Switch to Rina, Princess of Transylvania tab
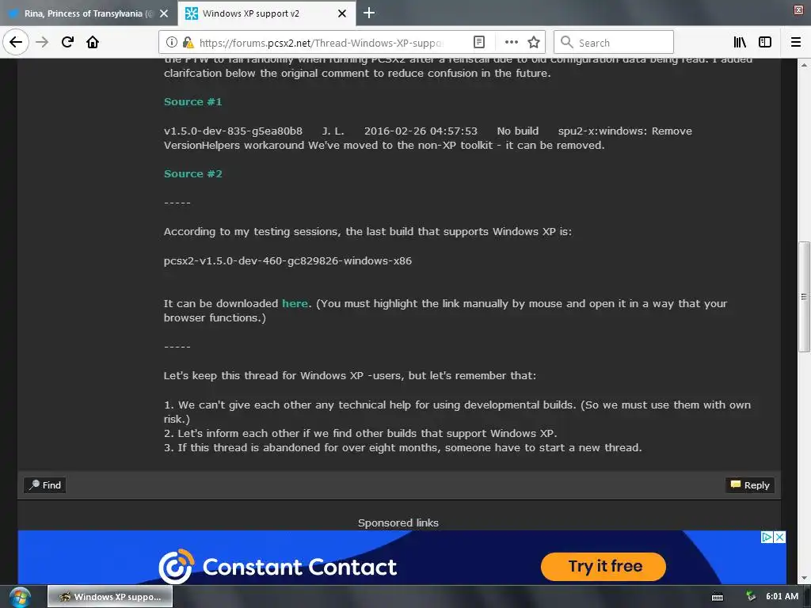The image size is (811, 608). coord(89,13)
